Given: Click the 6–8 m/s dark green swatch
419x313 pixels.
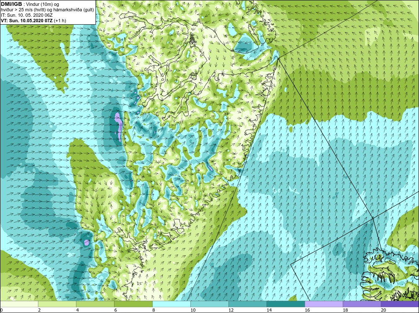Looking at the screenshot, I should click(133, 304).
